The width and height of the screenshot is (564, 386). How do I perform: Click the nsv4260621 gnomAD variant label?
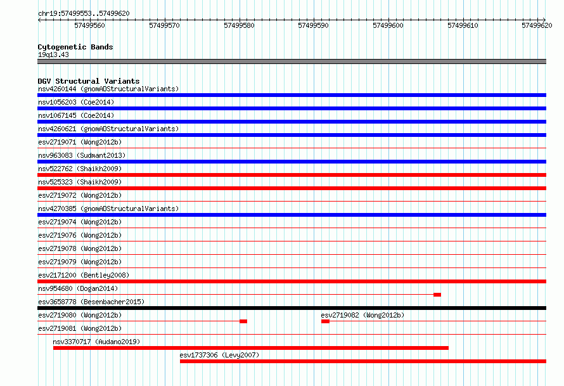tap(108, 129)
